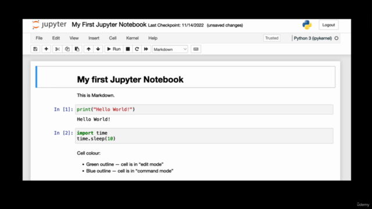This screenshot has height=209, width=372.
Task: Open the command palette keyboard icon
Action: click(x=196, y=49)
